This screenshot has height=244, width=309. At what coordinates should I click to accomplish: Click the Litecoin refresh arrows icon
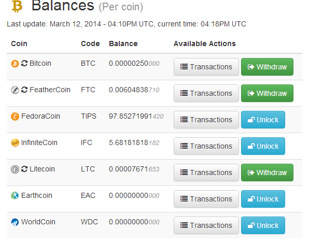(24, 169)
